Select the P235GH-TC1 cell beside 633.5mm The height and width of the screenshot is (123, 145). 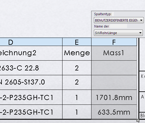[31, 112]
